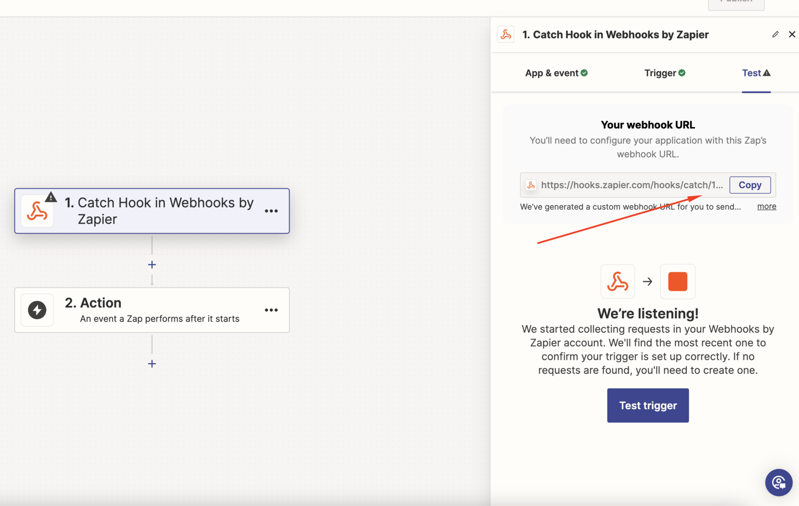799x506 pixels.
Task: Click the 'Your webhook URL' heading
Action: tap(648, 125)
